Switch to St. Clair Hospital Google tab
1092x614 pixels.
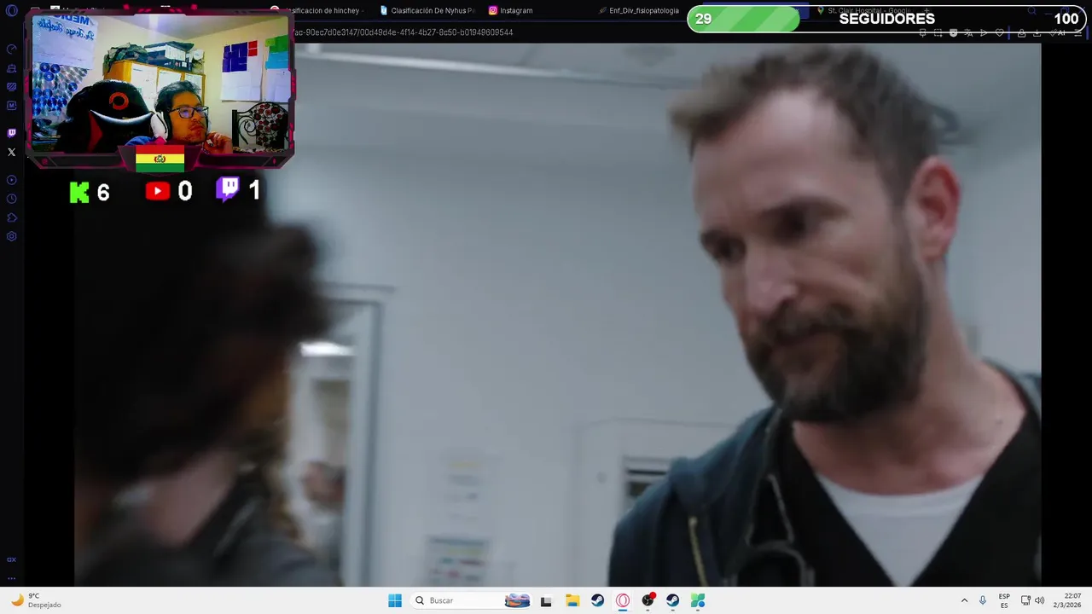pyautogui.click(x=866, y=10)
